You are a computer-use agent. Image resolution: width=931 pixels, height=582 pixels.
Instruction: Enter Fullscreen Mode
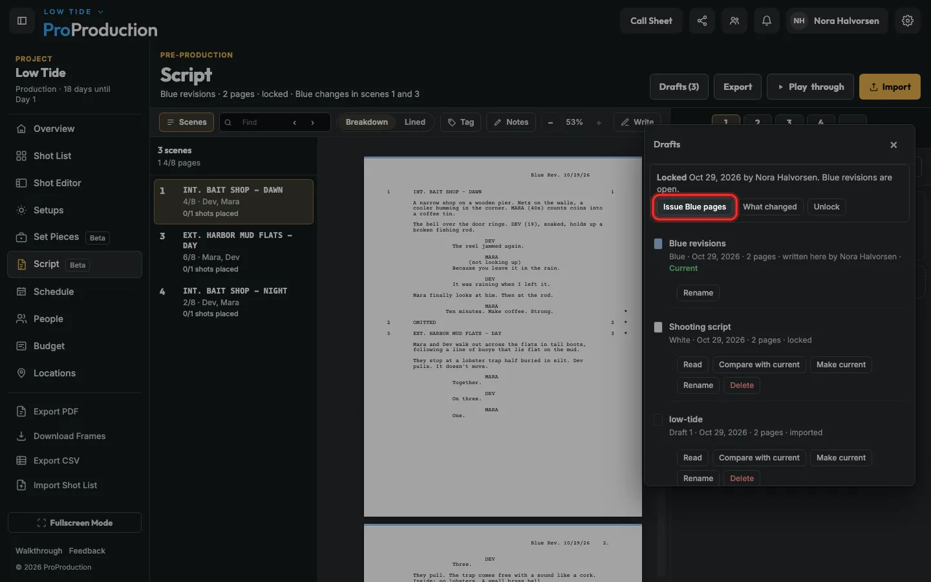[74, 523]
